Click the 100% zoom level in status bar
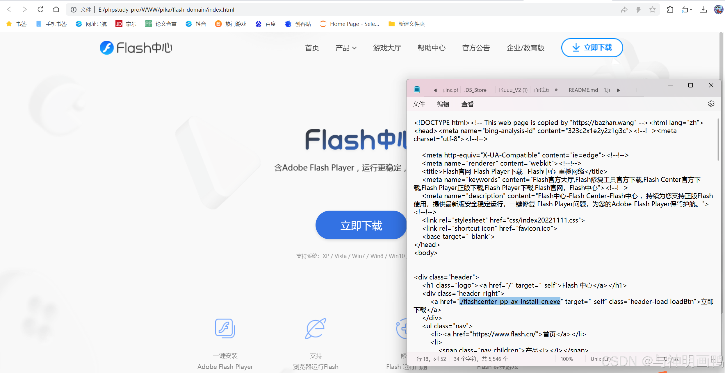 click(x=567, y=359)
